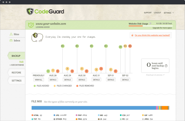This screenshot has width=185, height=121.
Task: Open Details for Sep 02
Action: coord(125,80)
